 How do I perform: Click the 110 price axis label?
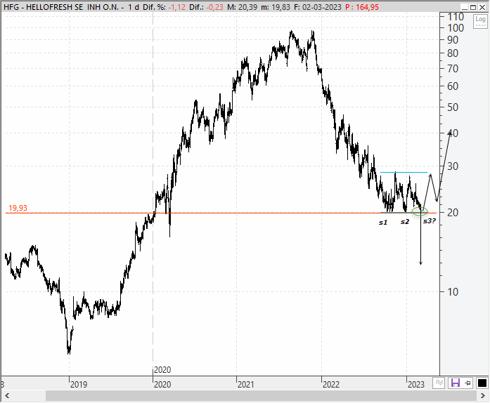456,17
